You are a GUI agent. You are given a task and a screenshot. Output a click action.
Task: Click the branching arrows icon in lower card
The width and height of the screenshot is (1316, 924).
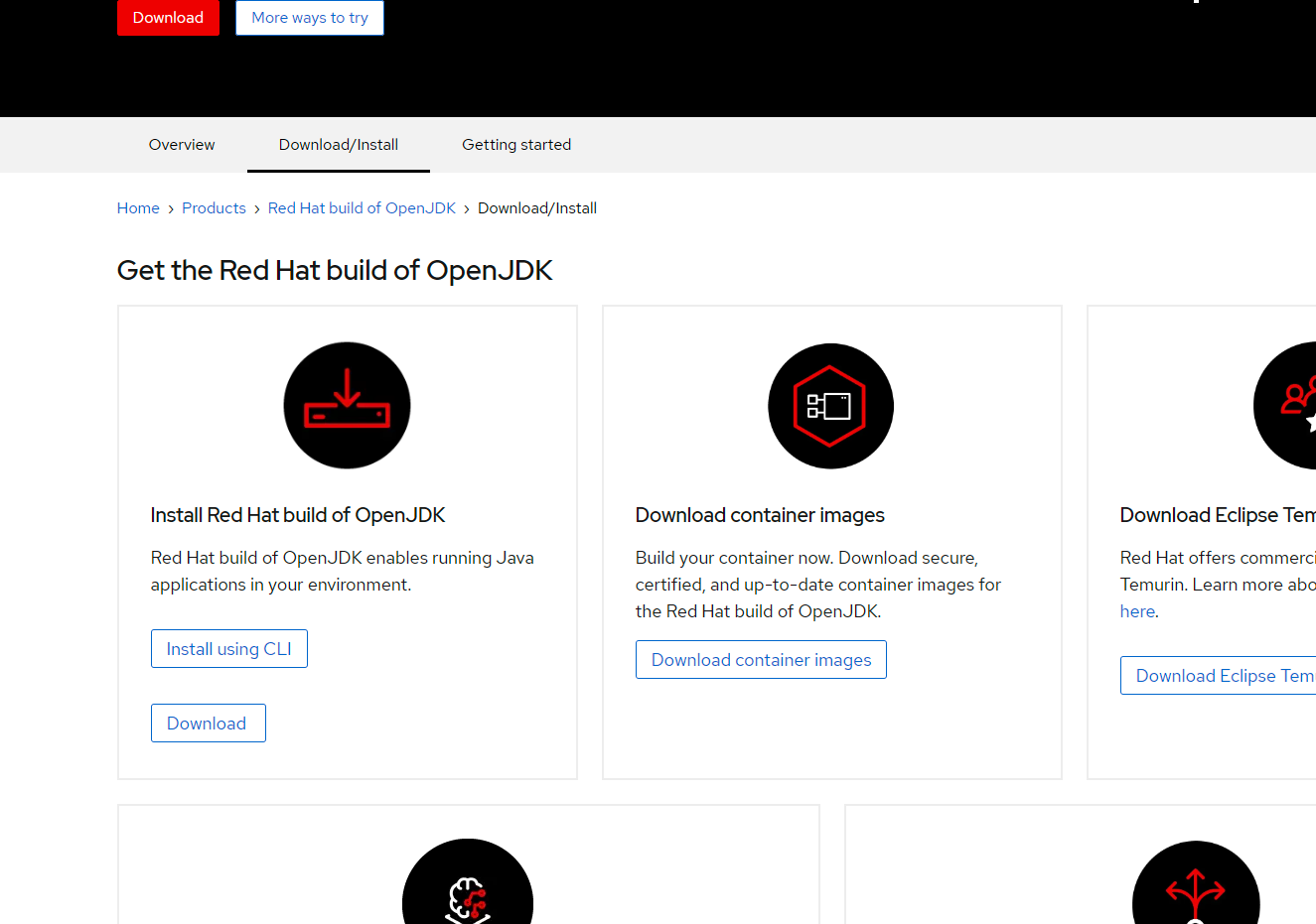click(1196, 882)
